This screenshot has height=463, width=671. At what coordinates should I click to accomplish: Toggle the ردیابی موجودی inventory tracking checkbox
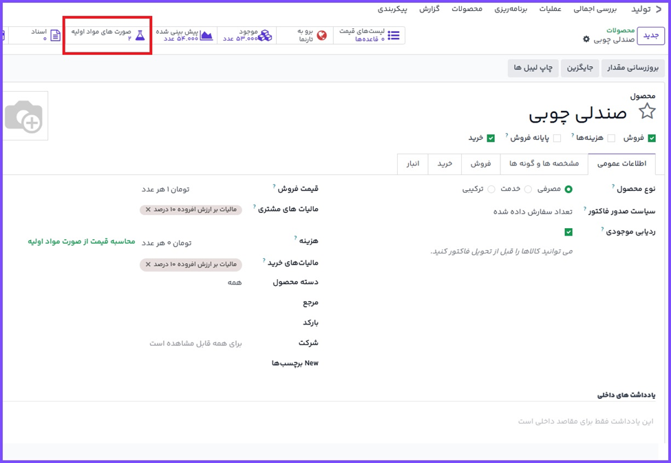click(568, 232)
